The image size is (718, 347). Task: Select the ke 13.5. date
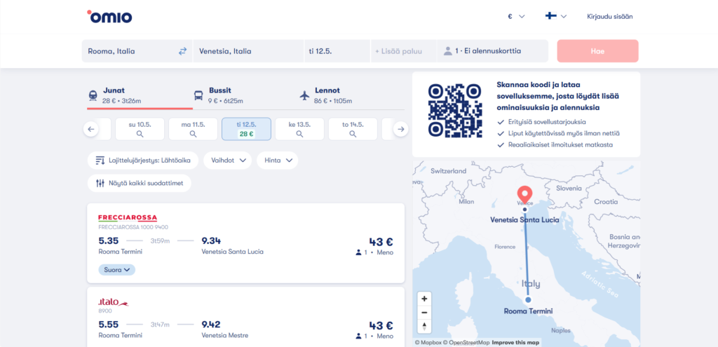(x=299, y=129)
